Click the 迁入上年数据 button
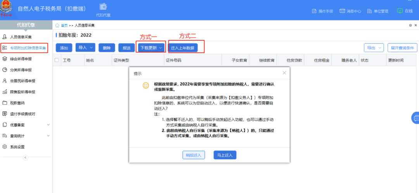Screen dimensions: 419x193 (183, 48)
